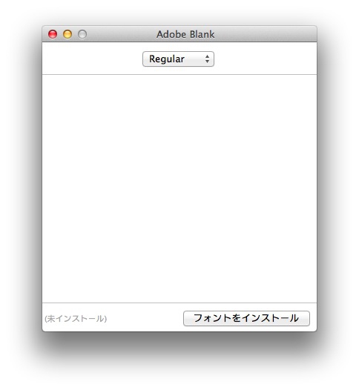Image resolution: width=359 pixels, height=390 pixels.
Task: Click the yellow traffic-light icon
Action: click(x=67, y=34)
